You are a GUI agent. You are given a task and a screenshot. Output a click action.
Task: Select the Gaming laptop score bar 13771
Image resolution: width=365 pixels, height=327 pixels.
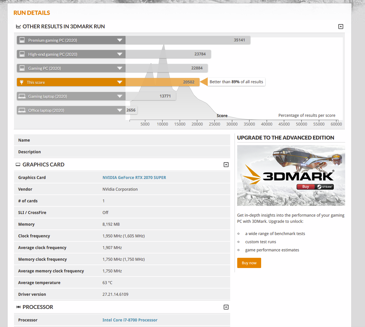151,96
